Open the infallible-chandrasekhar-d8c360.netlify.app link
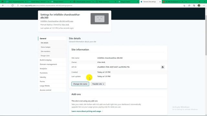Screen dimensions: 207x116 [x=57, y=21]
